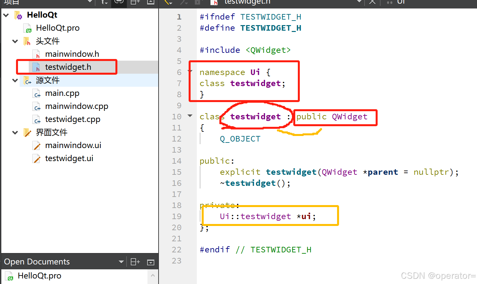
Task: Click the #define keyword on line 2
Action: (x=217, y=28)
